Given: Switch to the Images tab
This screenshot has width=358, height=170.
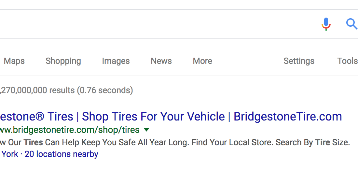Looking at the screenshot, I should 116,61.
